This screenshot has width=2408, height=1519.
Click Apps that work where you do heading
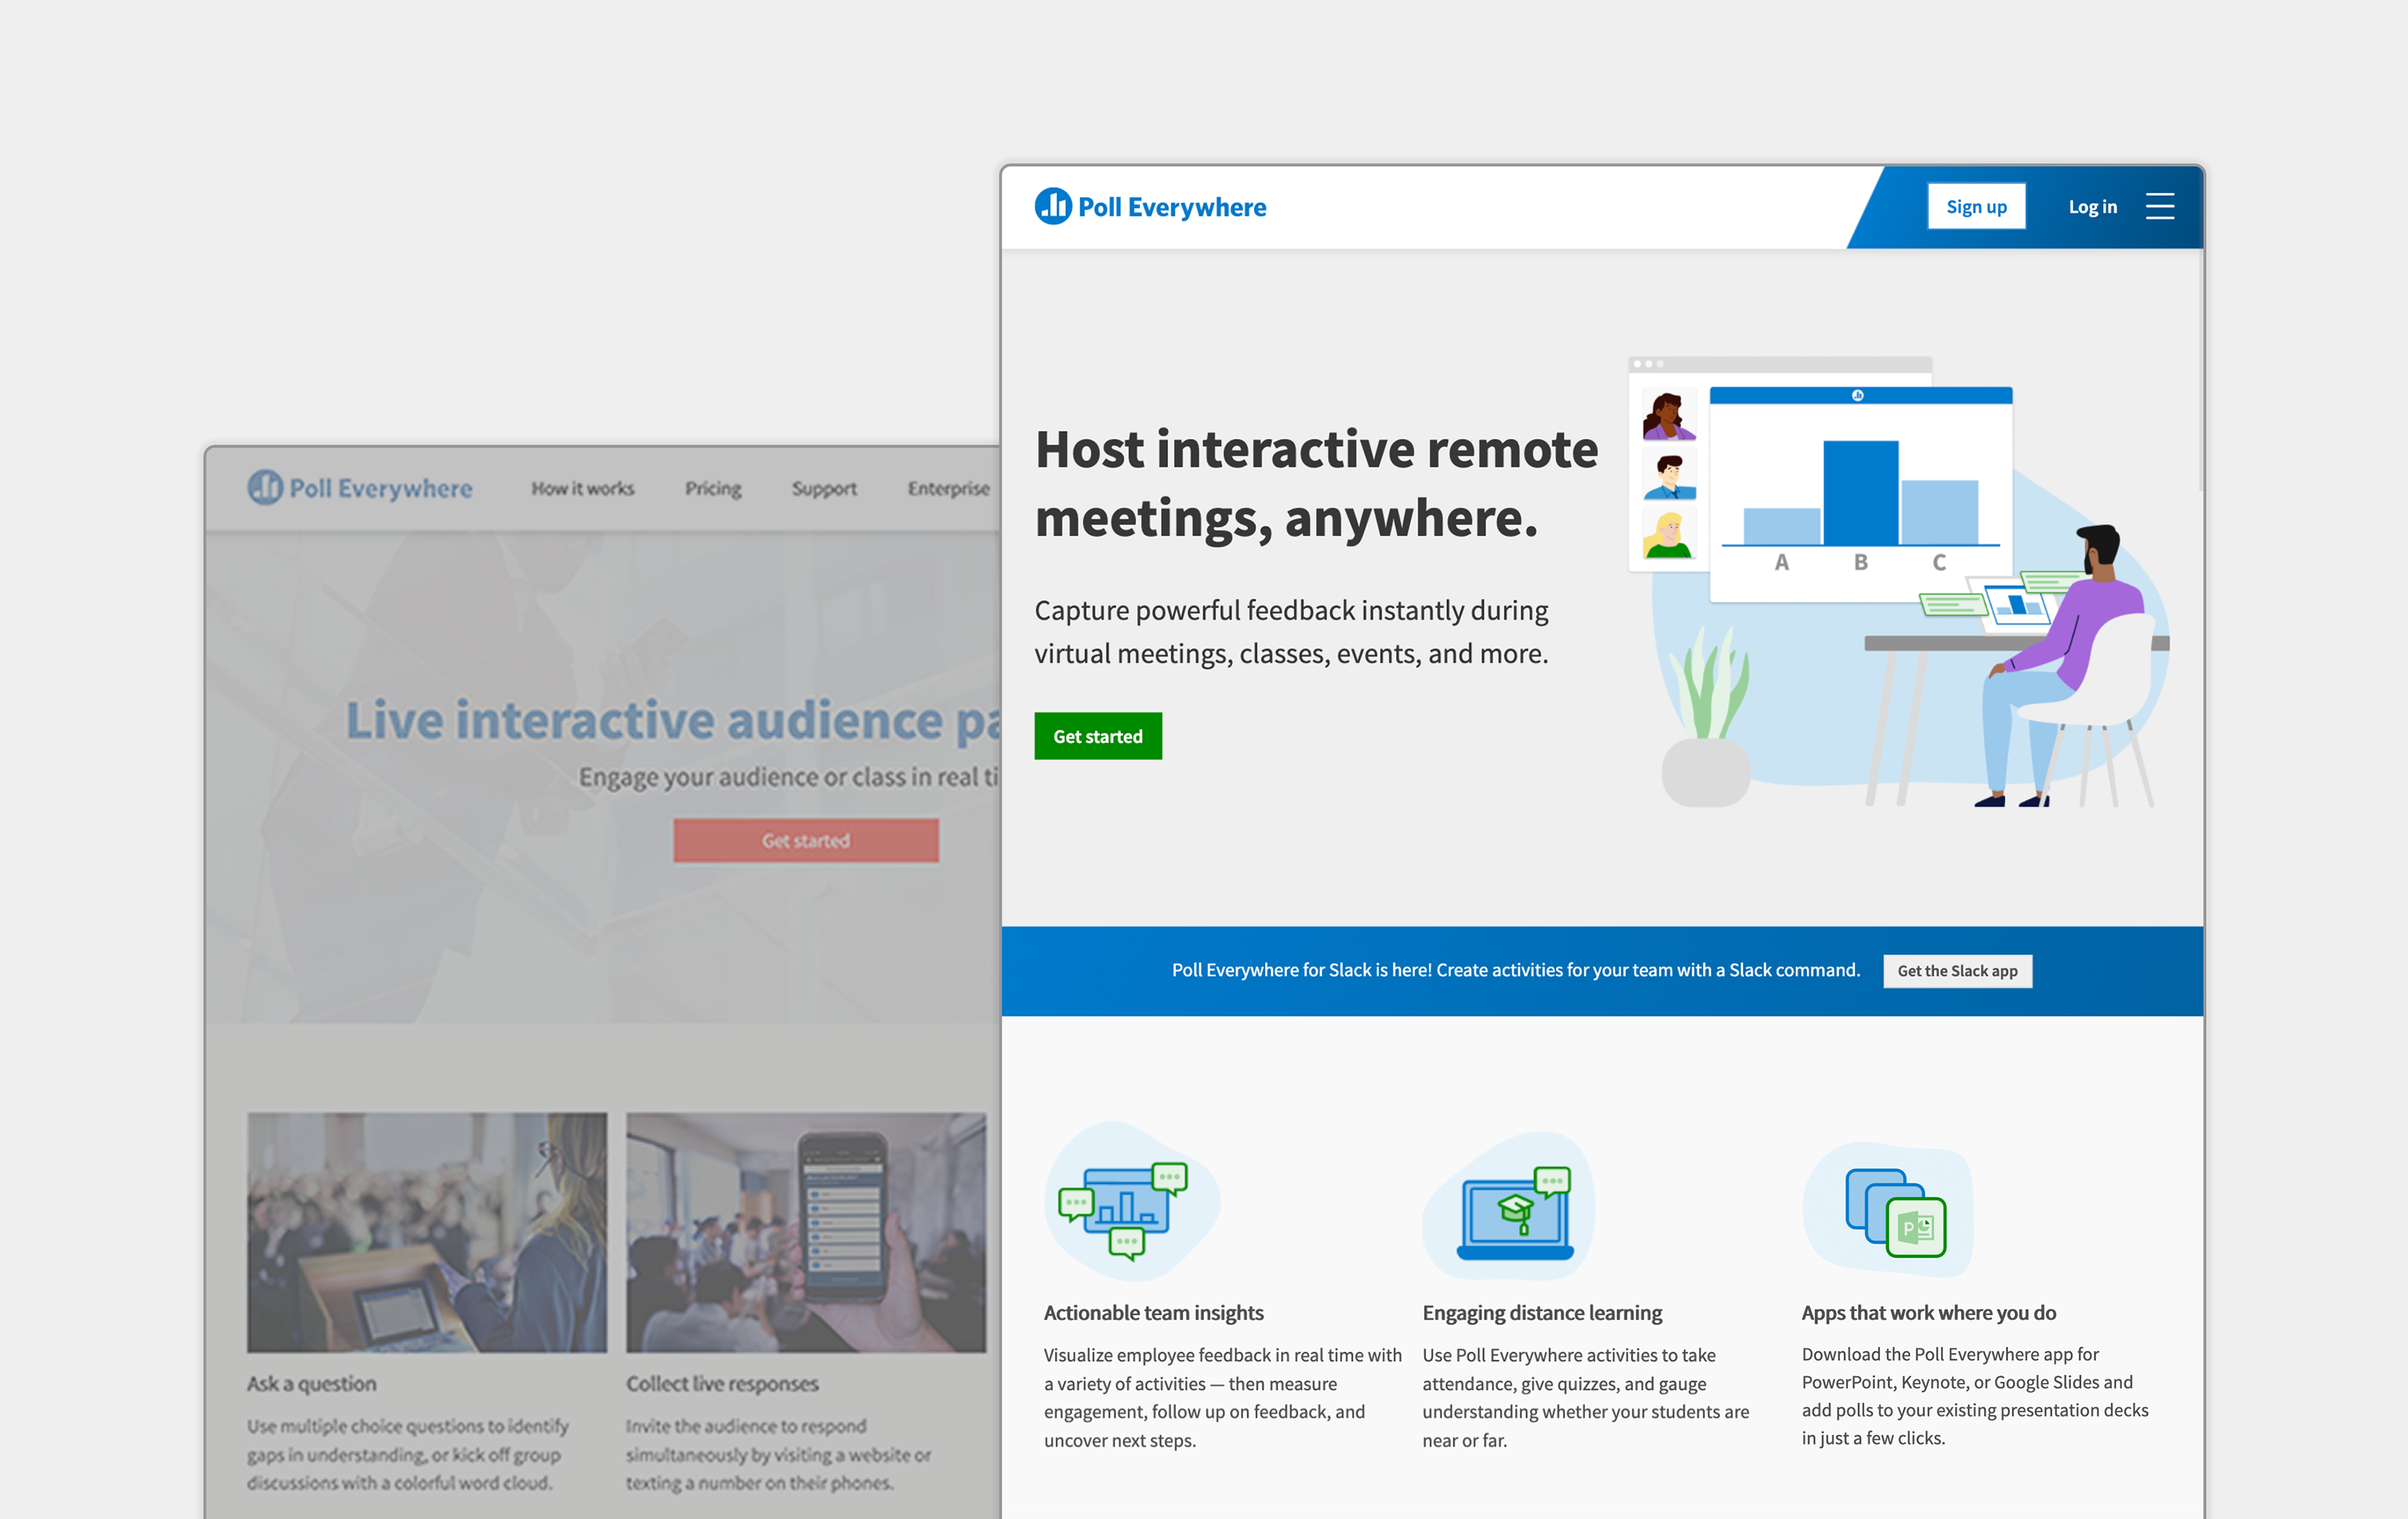pyautogui.click(x=1928, y=1312)
